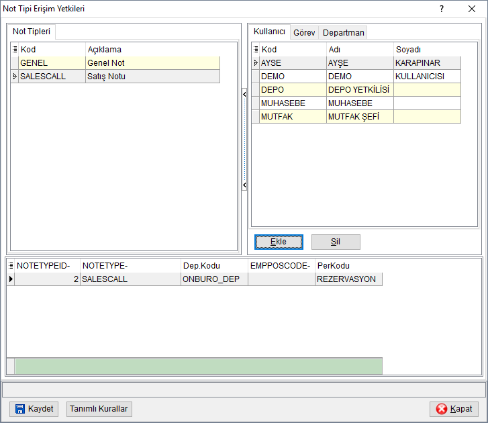Click the floppy disk icon on Kaydet
Screen dimensions: 488x423
[x=20, y=409]
